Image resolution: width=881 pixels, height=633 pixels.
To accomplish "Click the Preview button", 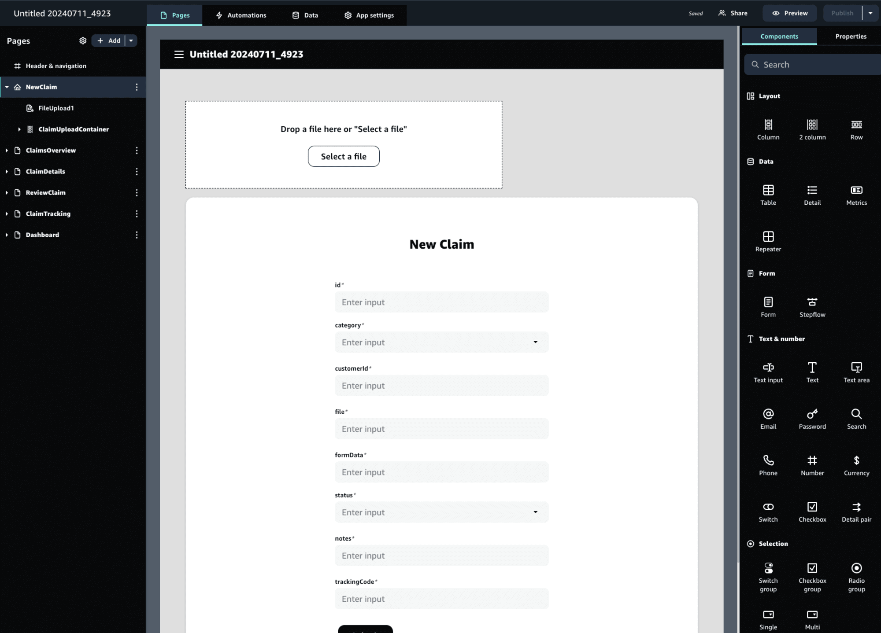I will pyautogui.click(x=790, y=13).
